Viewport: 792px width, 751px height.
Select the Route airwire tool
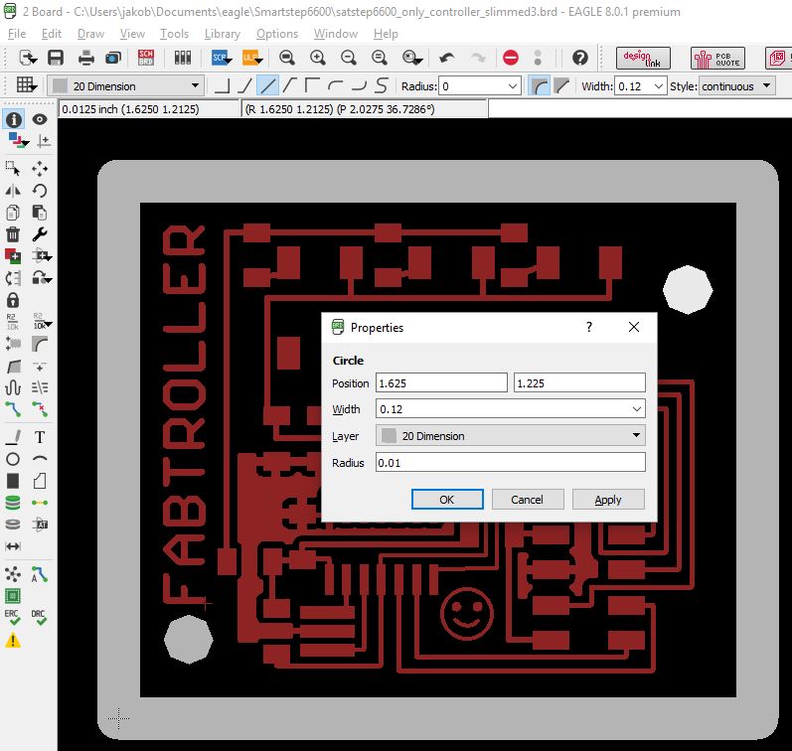[13, 408]
